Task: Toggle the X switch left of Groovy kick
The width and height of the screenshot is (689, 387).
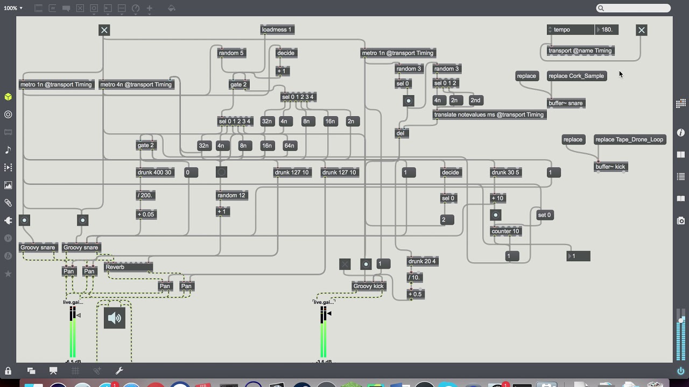Action: click(345, 264)
